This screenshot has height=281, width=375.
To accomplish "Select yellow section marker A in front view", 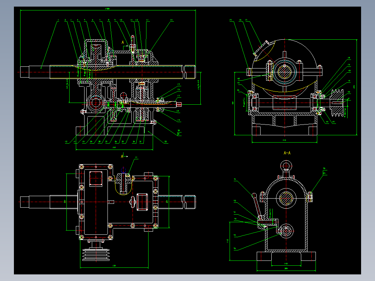I will point(123,42).
